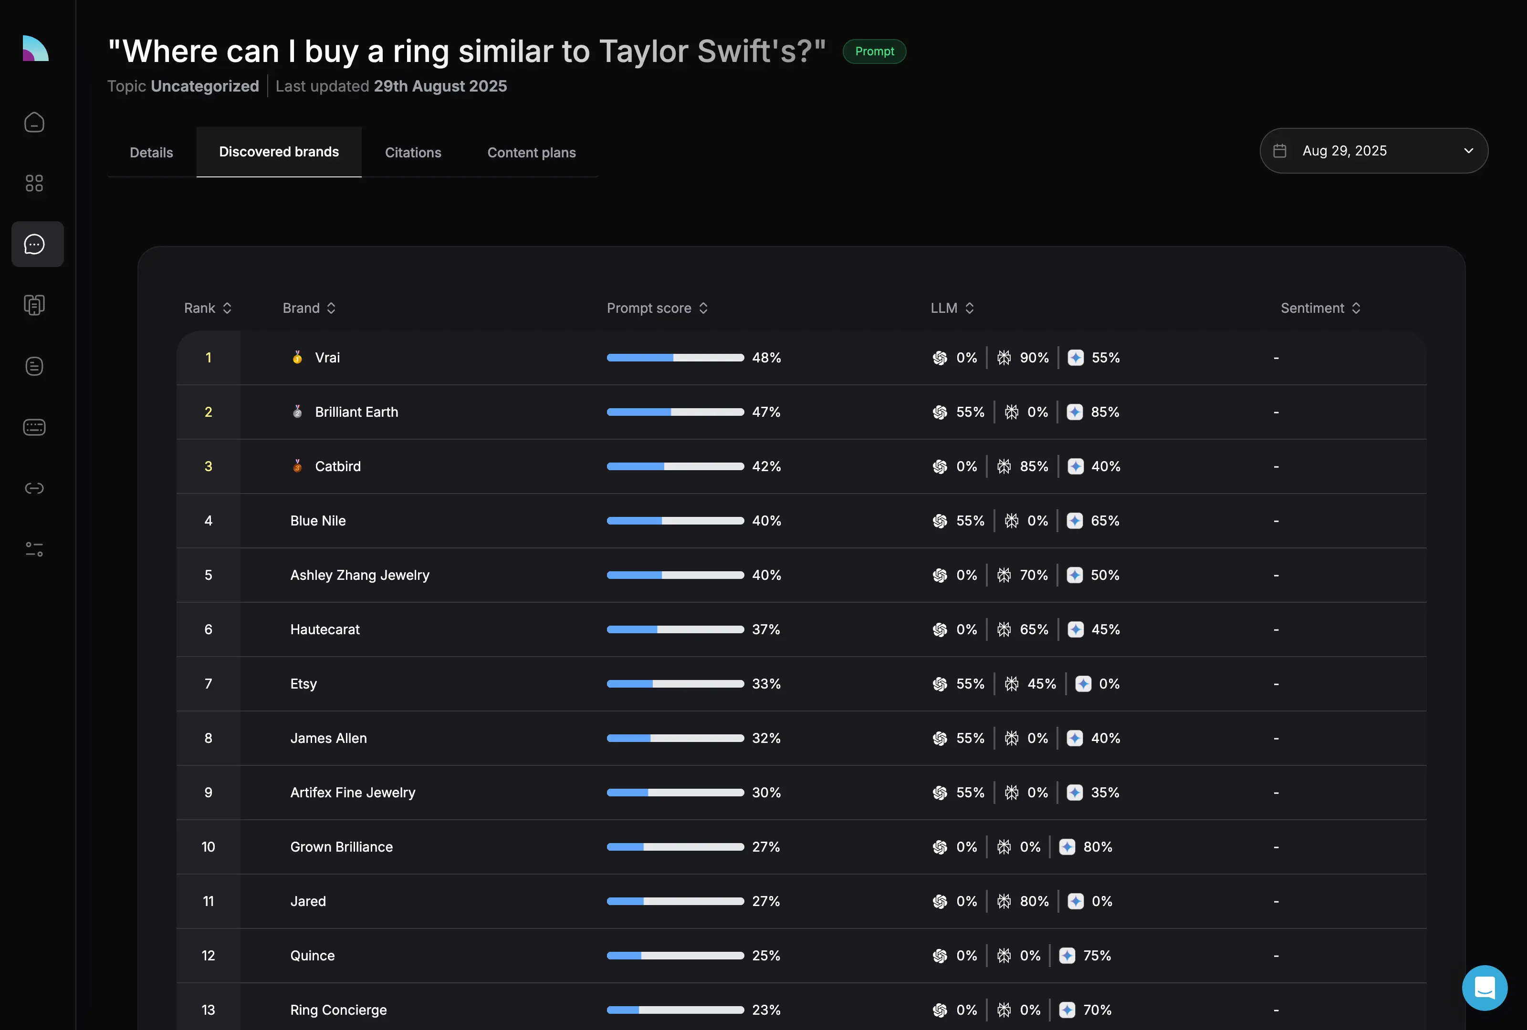Image resolution: width=1527 pixels, height=1030 pixels.
Task: Click Vrai's 48% prompt score bar
Action: pyautogui.click(x=675, y=358)
